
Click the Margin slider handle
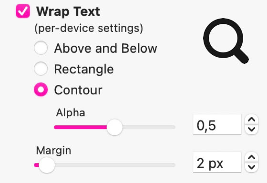(47, 165)
